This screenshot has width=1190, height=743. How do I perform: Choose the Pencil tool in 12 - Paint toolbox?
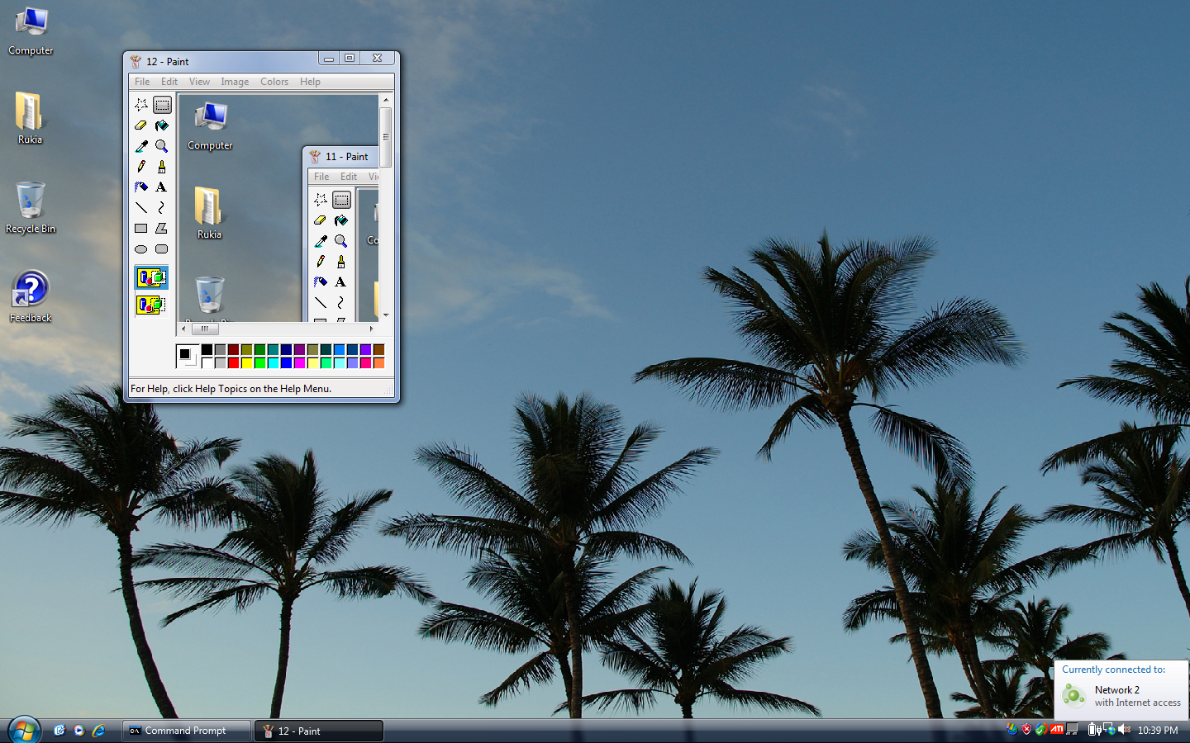point(141,167)
